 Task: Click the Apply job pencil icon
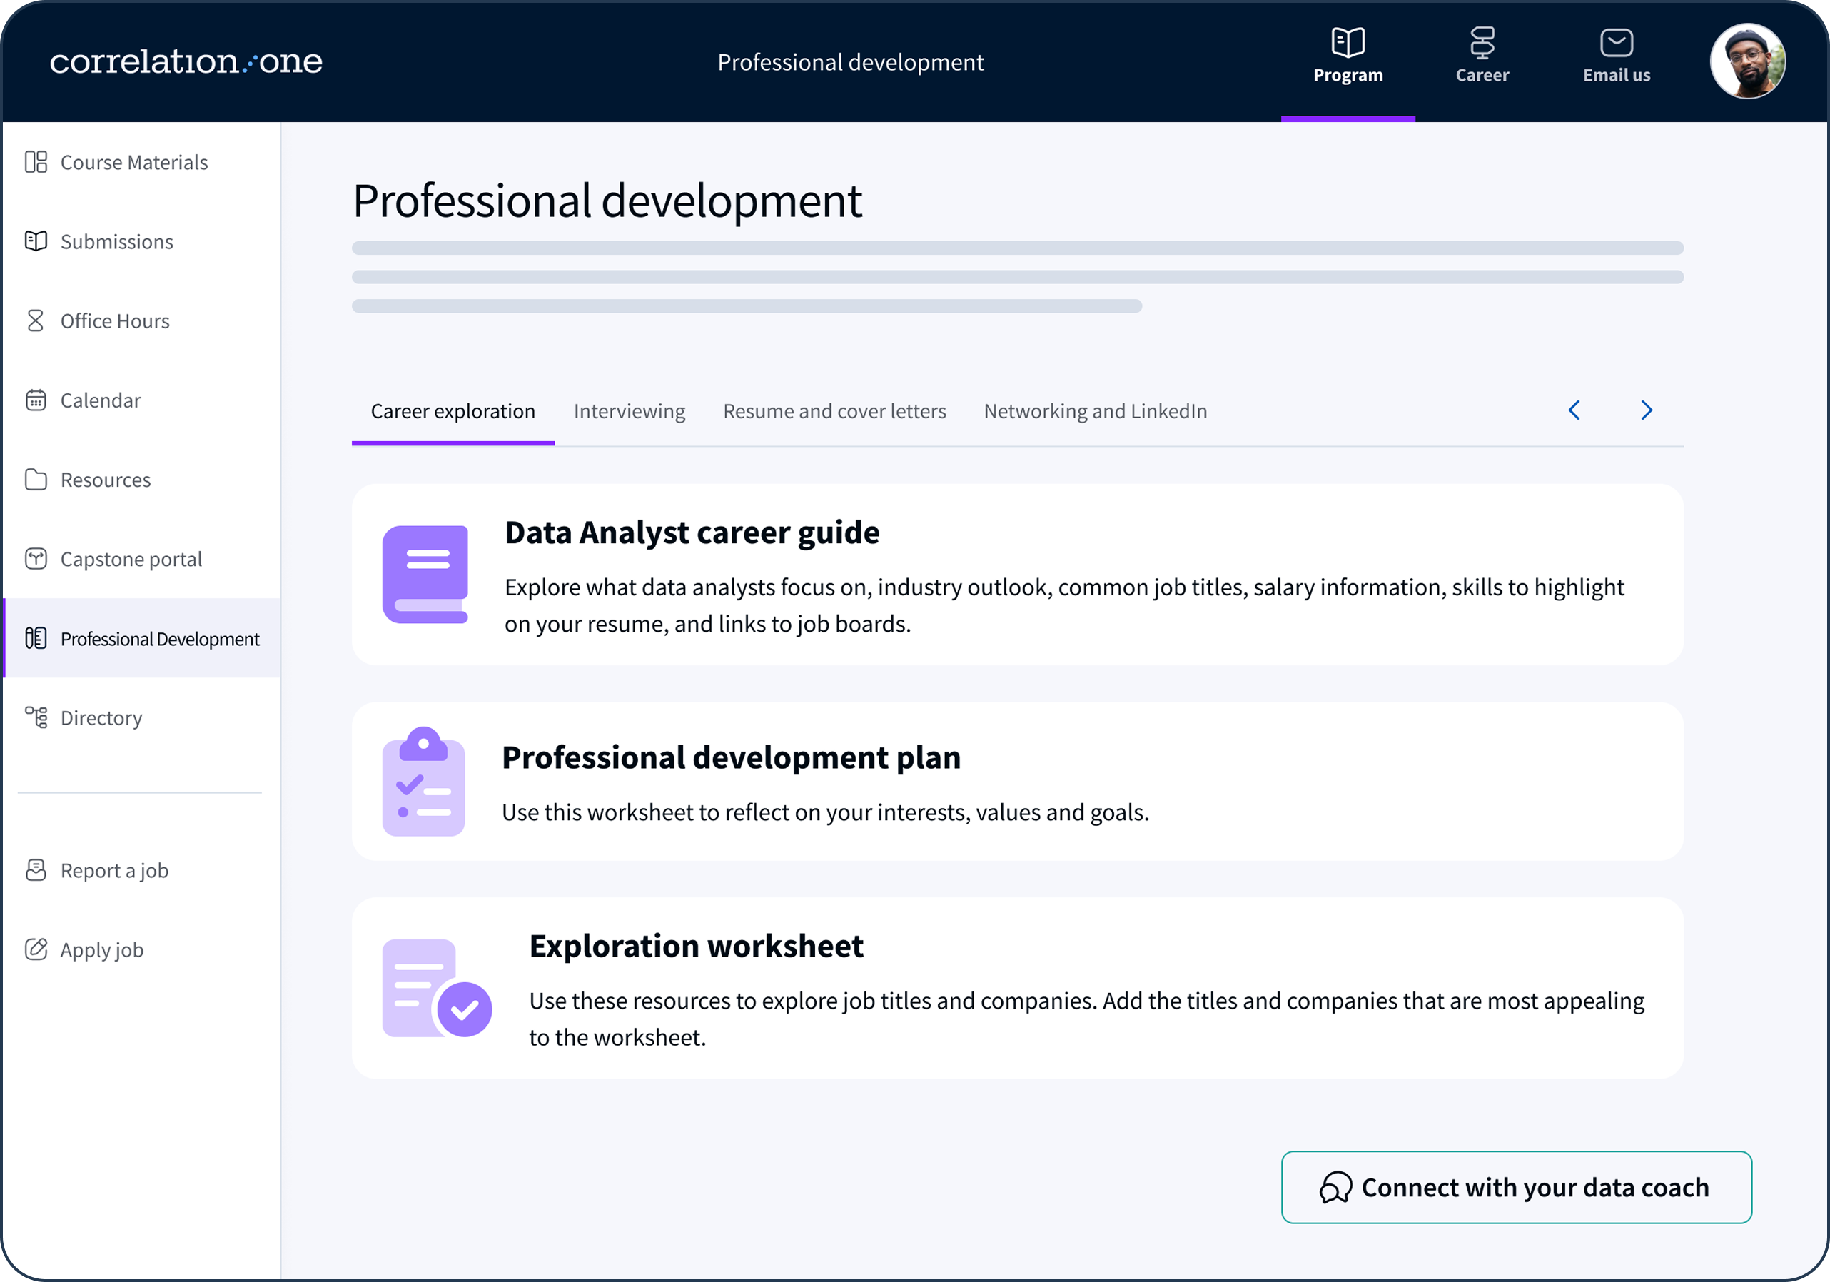coord(36,949)
